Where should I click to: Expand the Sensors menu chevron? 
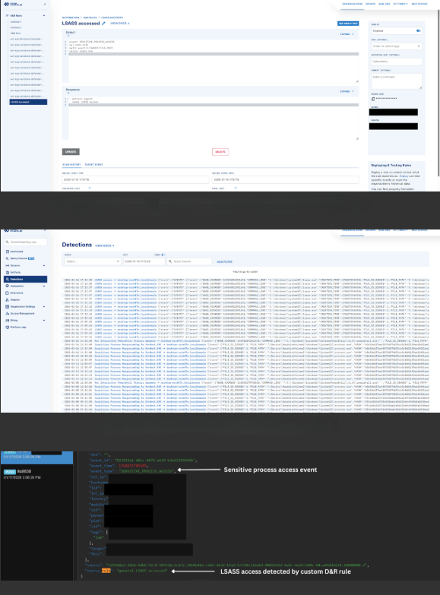[x=44, y=265]
